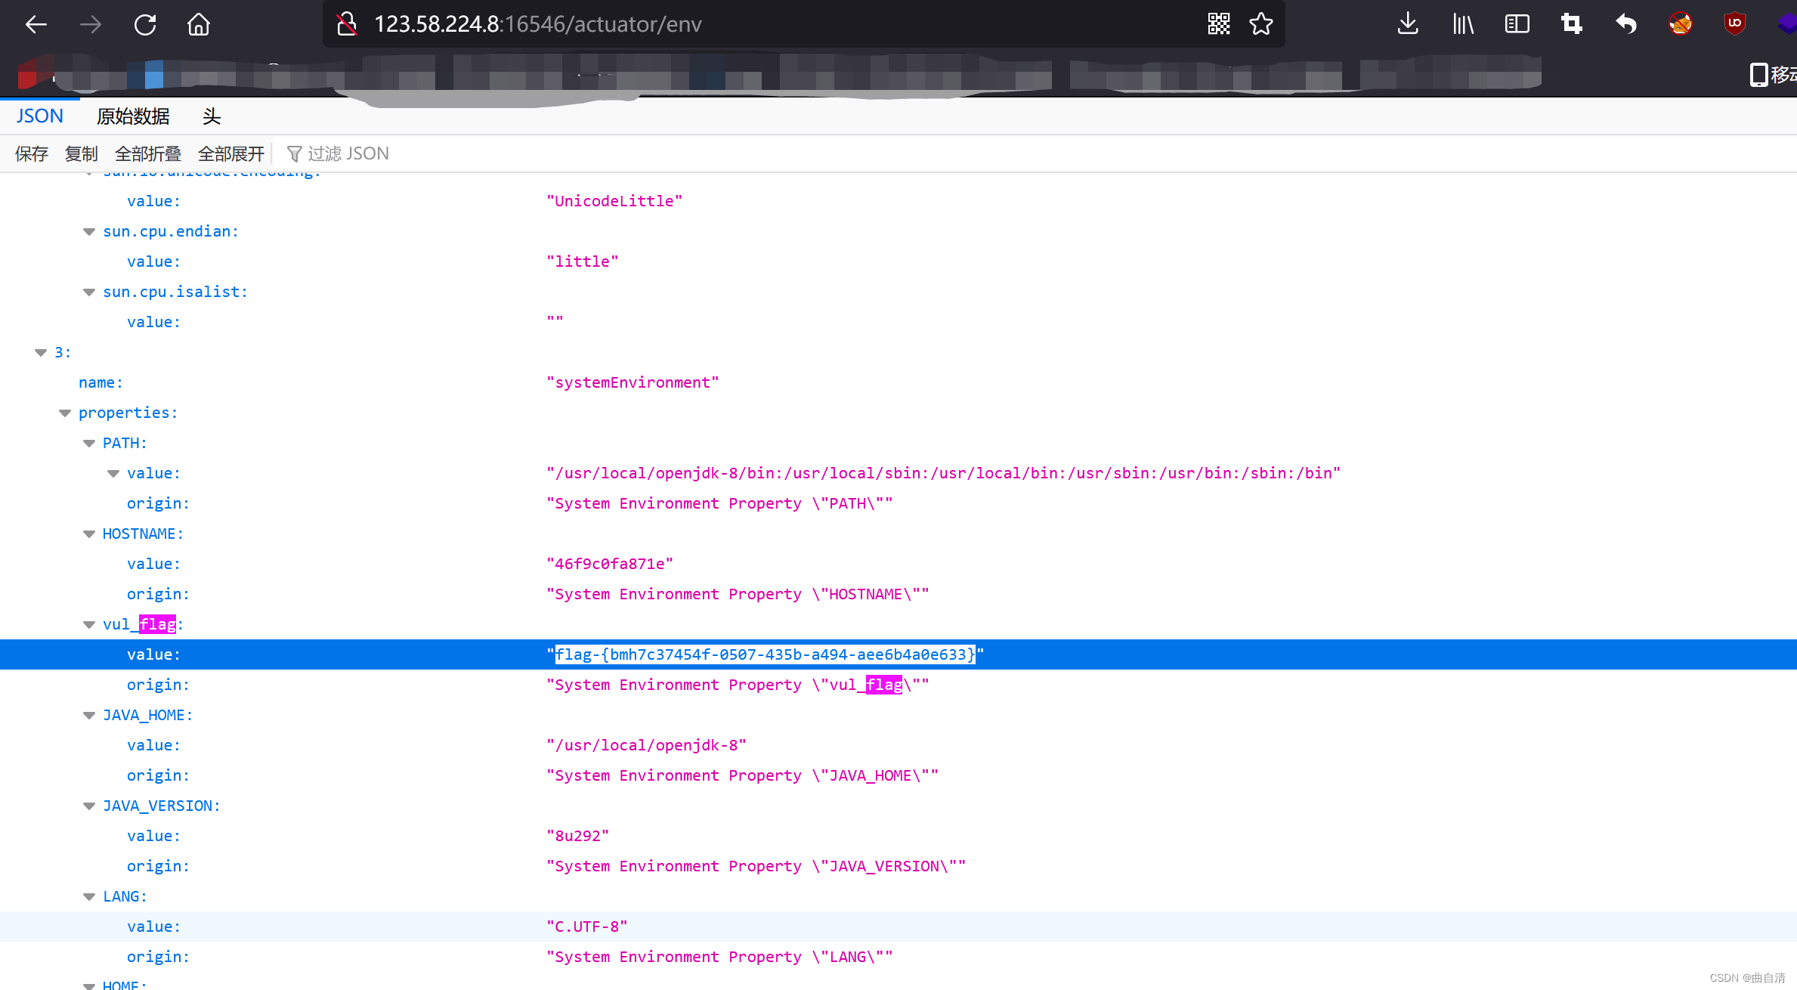1797x990 pixels.
Task: Open the red crossed-out extension icon
Action: (1680, 24)
